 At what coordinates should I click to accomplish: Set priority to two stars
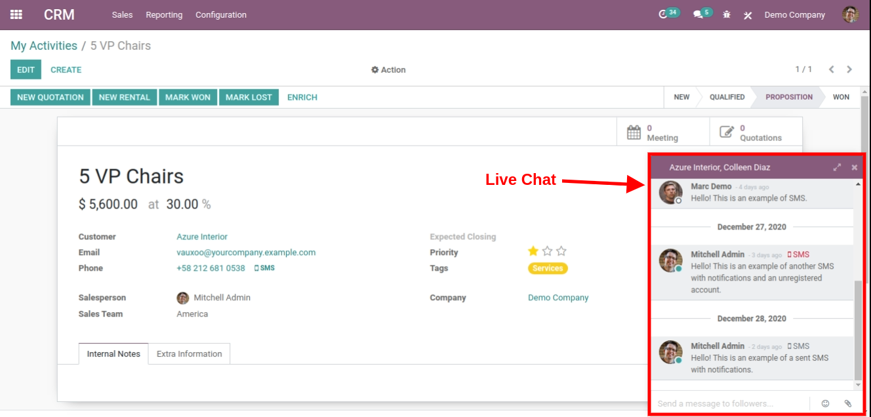[547, 251]
